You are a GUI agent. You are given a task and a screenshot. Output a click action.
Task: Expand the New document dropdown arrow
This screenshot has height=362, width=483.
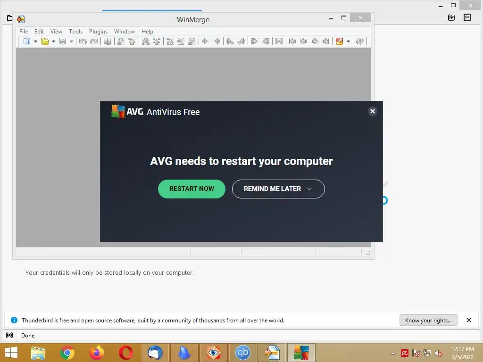(35, 41)
